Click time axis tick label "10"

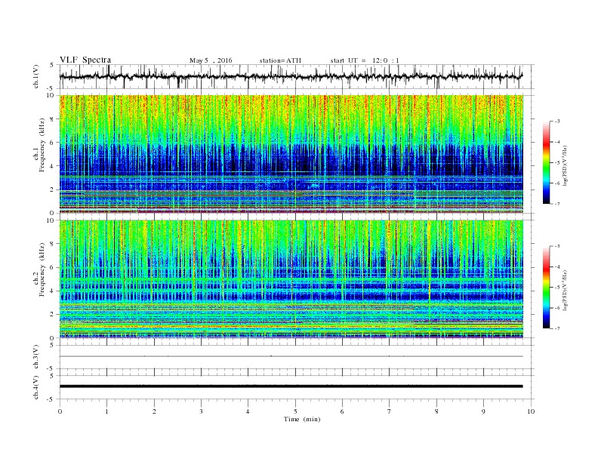pyautogui.click(x=531, y=411)
